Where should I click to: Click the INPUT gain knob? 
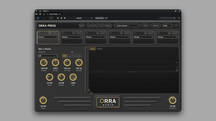(43, 100)
